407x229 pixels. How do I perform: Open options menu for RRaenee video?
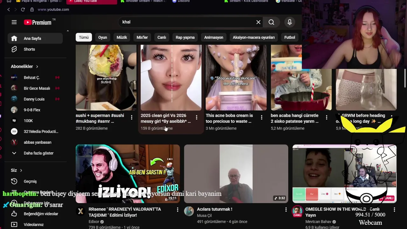coord(177,210)
